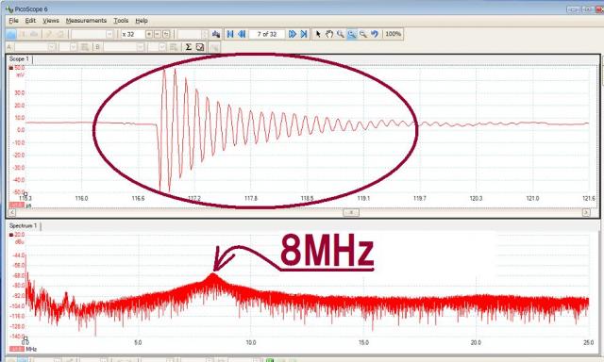Click the spectrum axis MHz unit label
The image size is (604, 362).
pyautogui.click(x=31, y=349)
